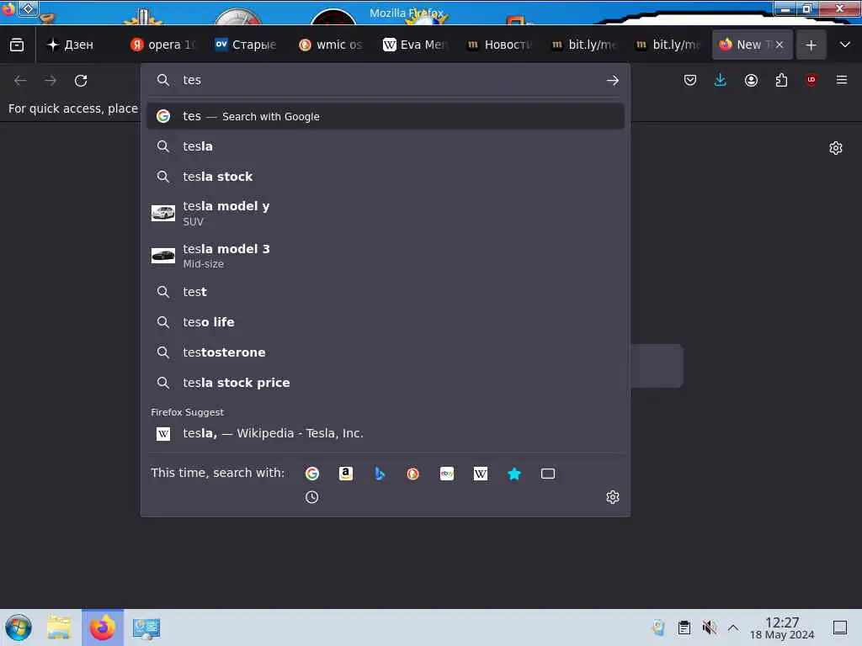Search this time with Amazon icon
Viewport: 862px width, 646px height.
[x=346, y=474]
